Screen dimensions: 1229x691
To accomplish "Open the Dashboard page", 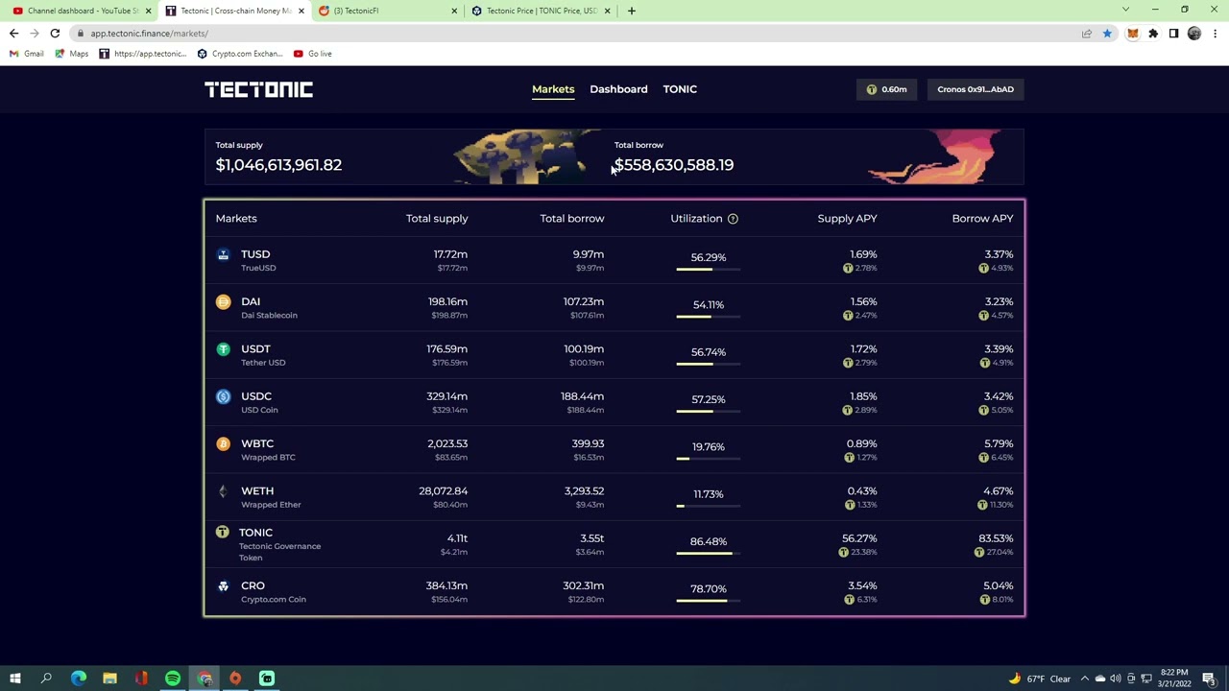I will (x=618, y=89).
